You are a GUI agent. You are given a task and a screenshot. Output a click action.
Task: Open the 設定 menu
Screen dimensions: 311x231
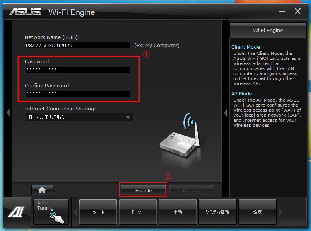(257, 212)
